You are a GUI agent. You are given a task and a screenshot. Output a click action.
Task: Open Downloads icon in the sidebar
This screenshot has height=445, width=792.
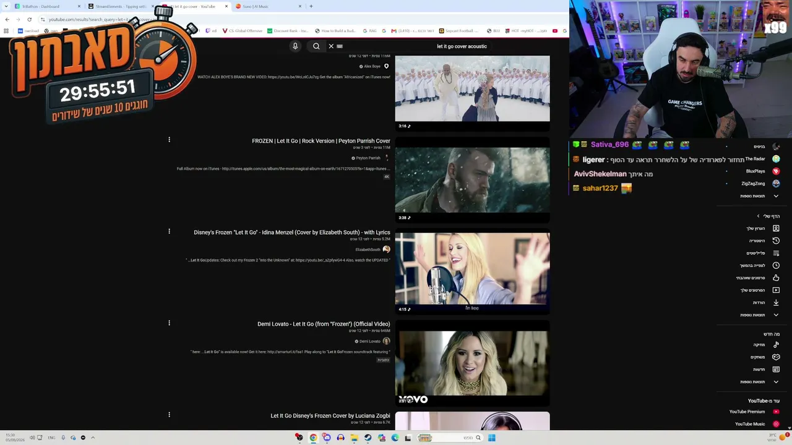click(x=776, y=303)
